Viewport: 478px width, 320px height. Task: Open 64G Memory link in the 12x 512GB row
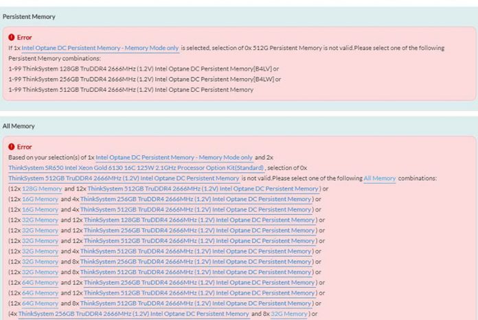coord(40,293)
